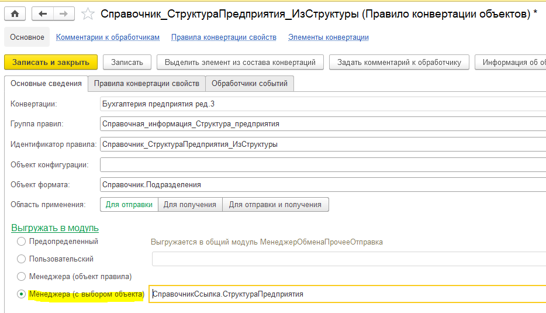Open the Основные сведения tab
Viewport: 546px width, 313px height.
(46, 84)
